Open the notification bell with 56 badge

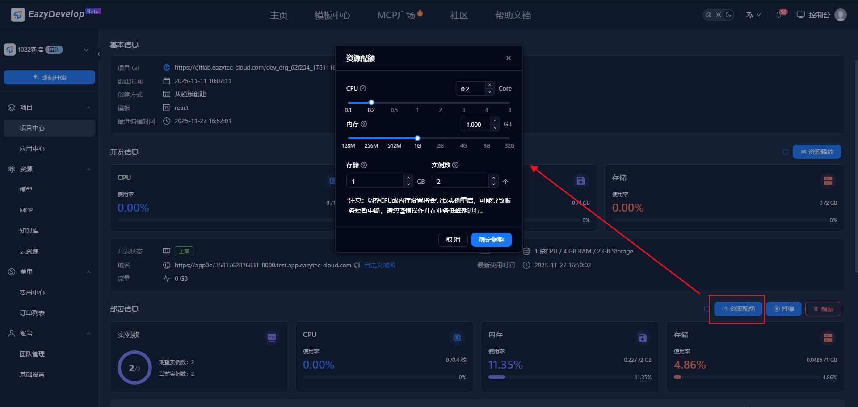point(779,15)
